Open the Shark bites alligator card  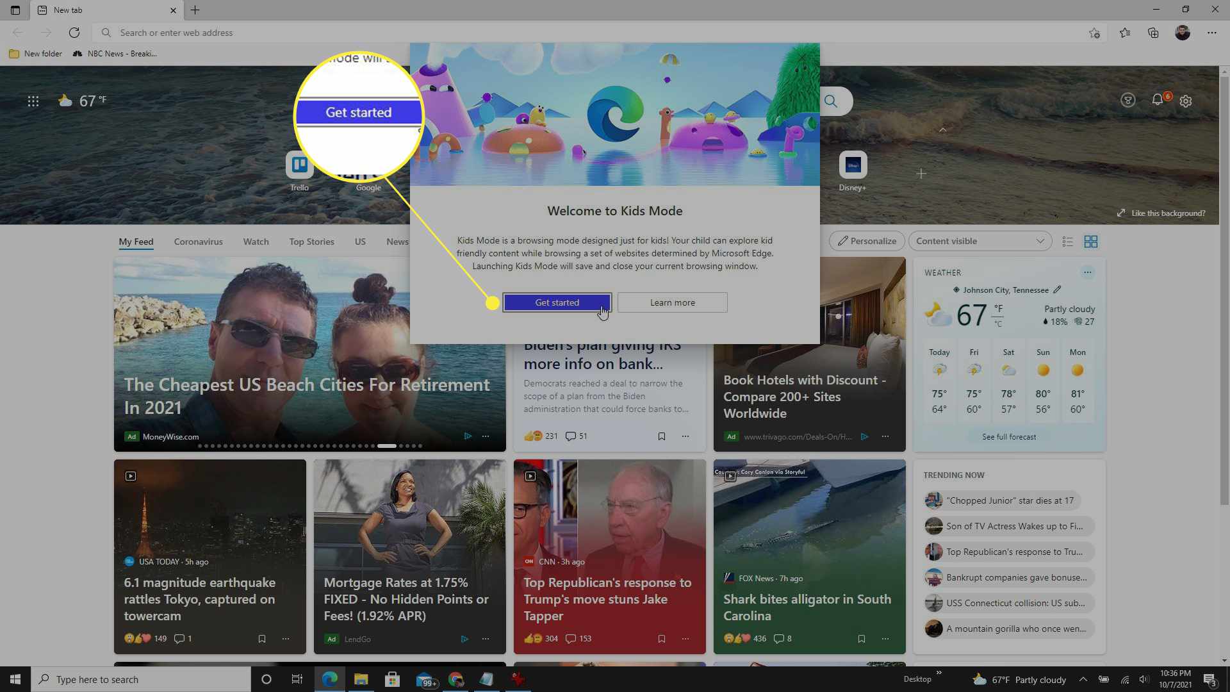[x=809, y=556]
